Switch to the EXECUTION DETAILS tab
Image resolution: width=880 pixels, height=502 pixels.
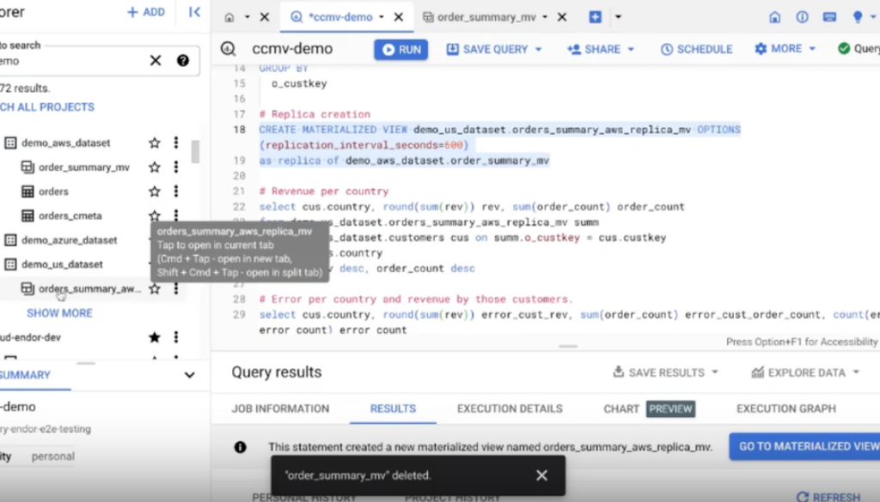tap(510, 408)
